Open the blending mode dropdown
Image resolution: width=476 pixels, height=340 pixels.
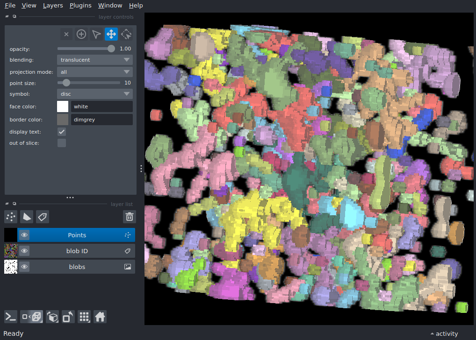(x=94, y=60)
